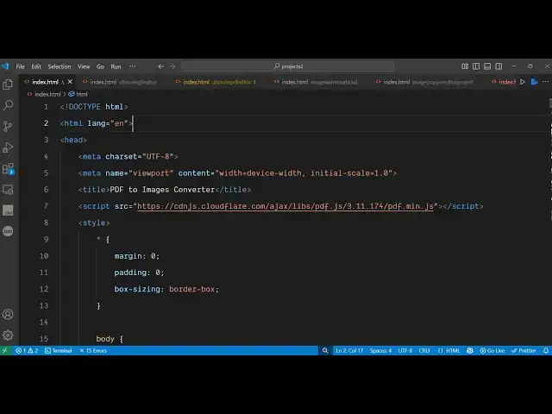Open the Copilot status icon
Screen dimensions: 552x414
(469, 350)
